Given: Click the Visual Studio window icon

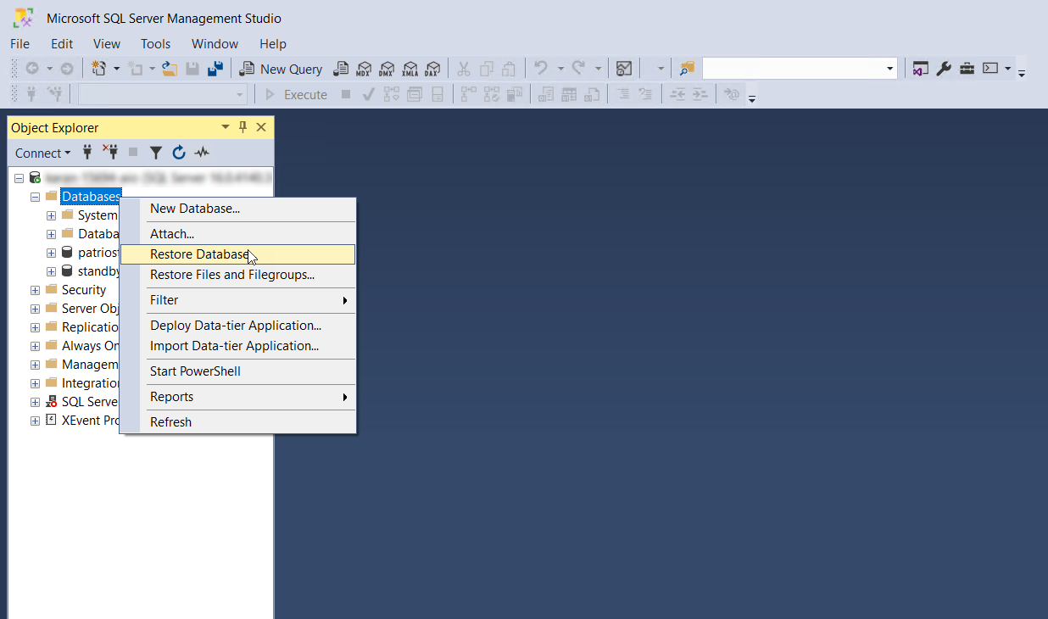Looking at the screenshot, I should coord(920,69).
